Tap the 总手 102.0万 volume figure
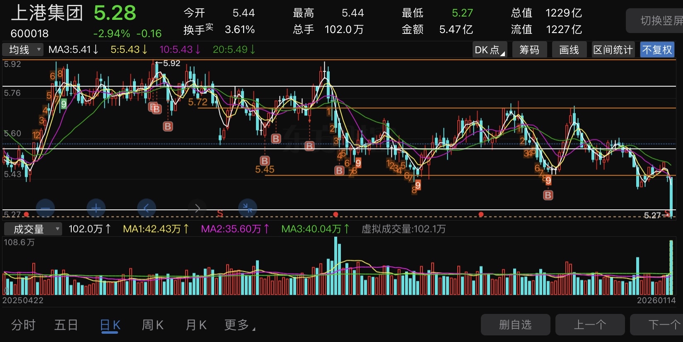The width and height of the screenshot is (683, 342). tap(328, 29)
